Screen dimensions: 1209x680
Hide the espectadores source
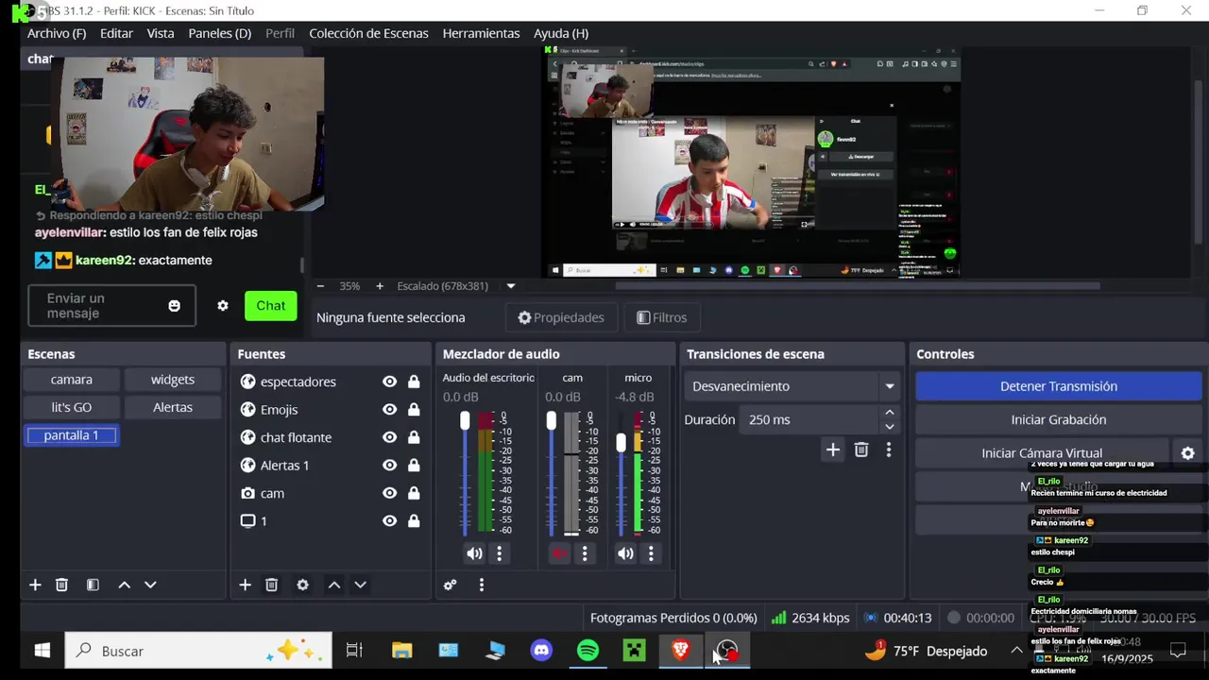[389, 382]
